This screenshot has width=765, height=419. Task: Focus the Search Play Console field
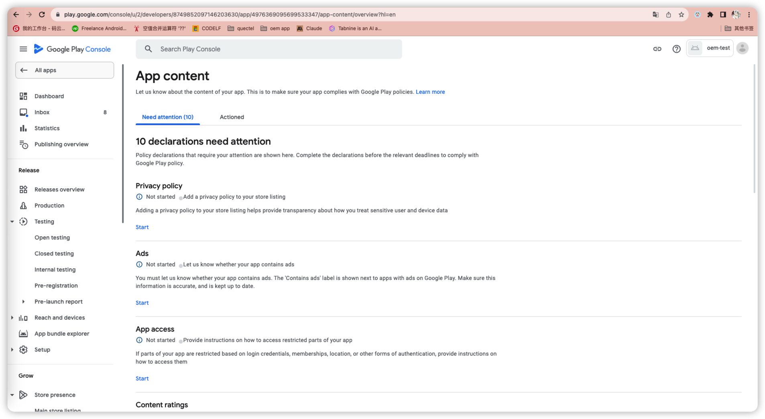coord(269,49)
